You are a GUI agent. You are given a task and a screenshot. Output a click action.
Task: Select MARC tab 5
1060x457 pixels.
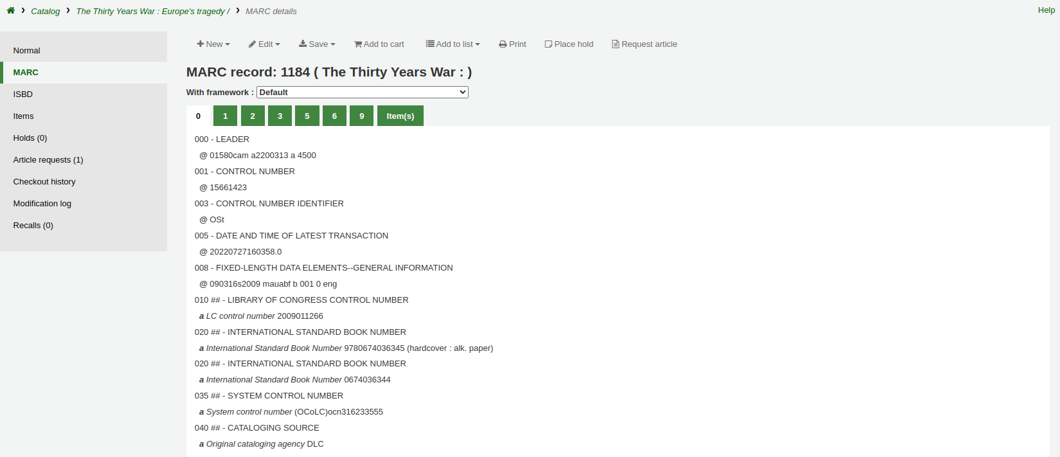307,116
